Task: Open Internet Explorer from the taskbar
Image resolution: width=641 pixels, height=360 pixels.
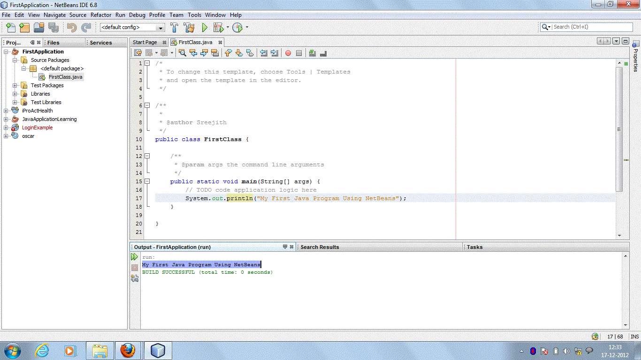Action: [42, 351]
